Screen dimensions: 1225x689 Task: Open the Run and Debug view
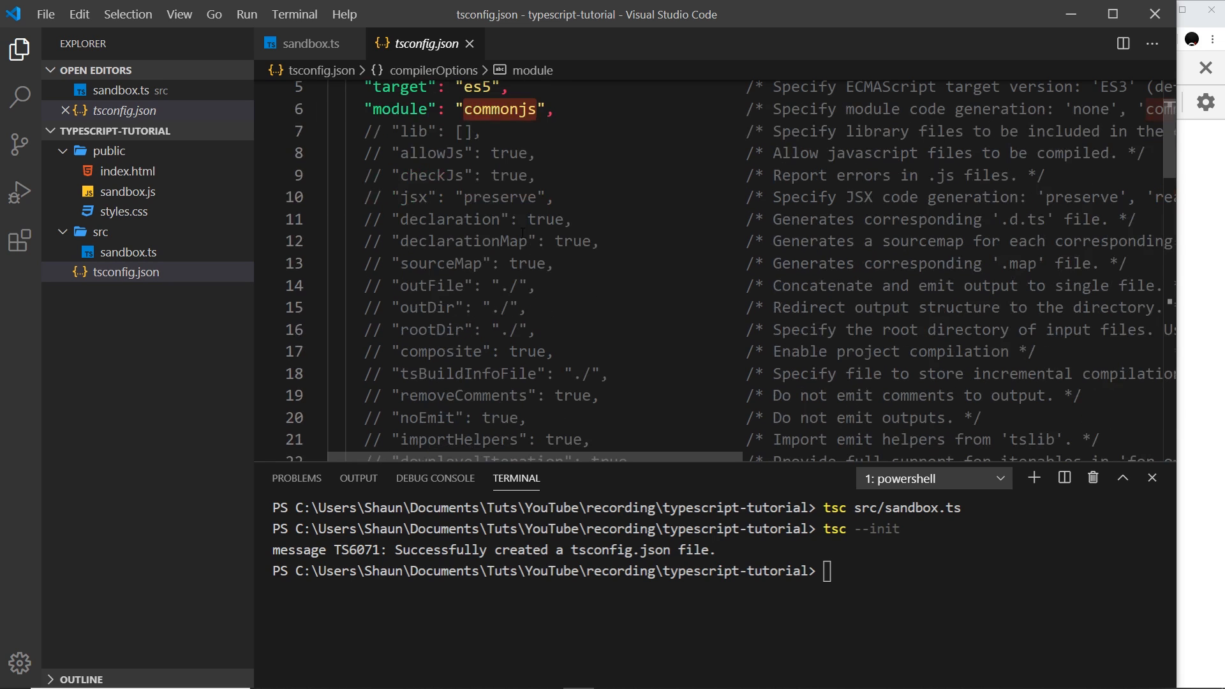click(20, 192)
